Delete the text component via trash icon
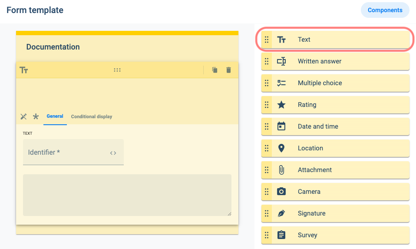 coord(228,70)
